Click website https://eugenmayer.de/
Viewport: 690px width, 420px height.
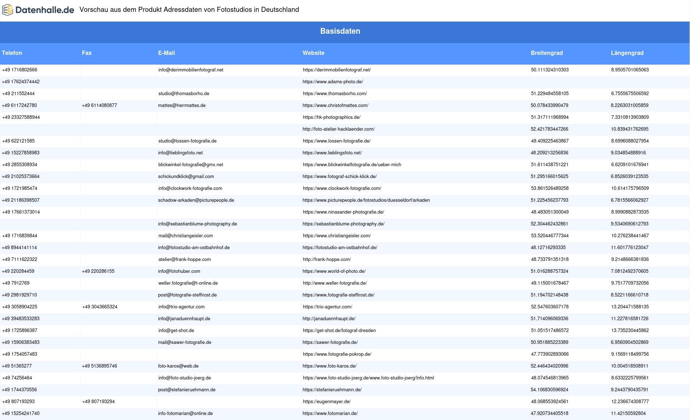click(x=327, y=402)
